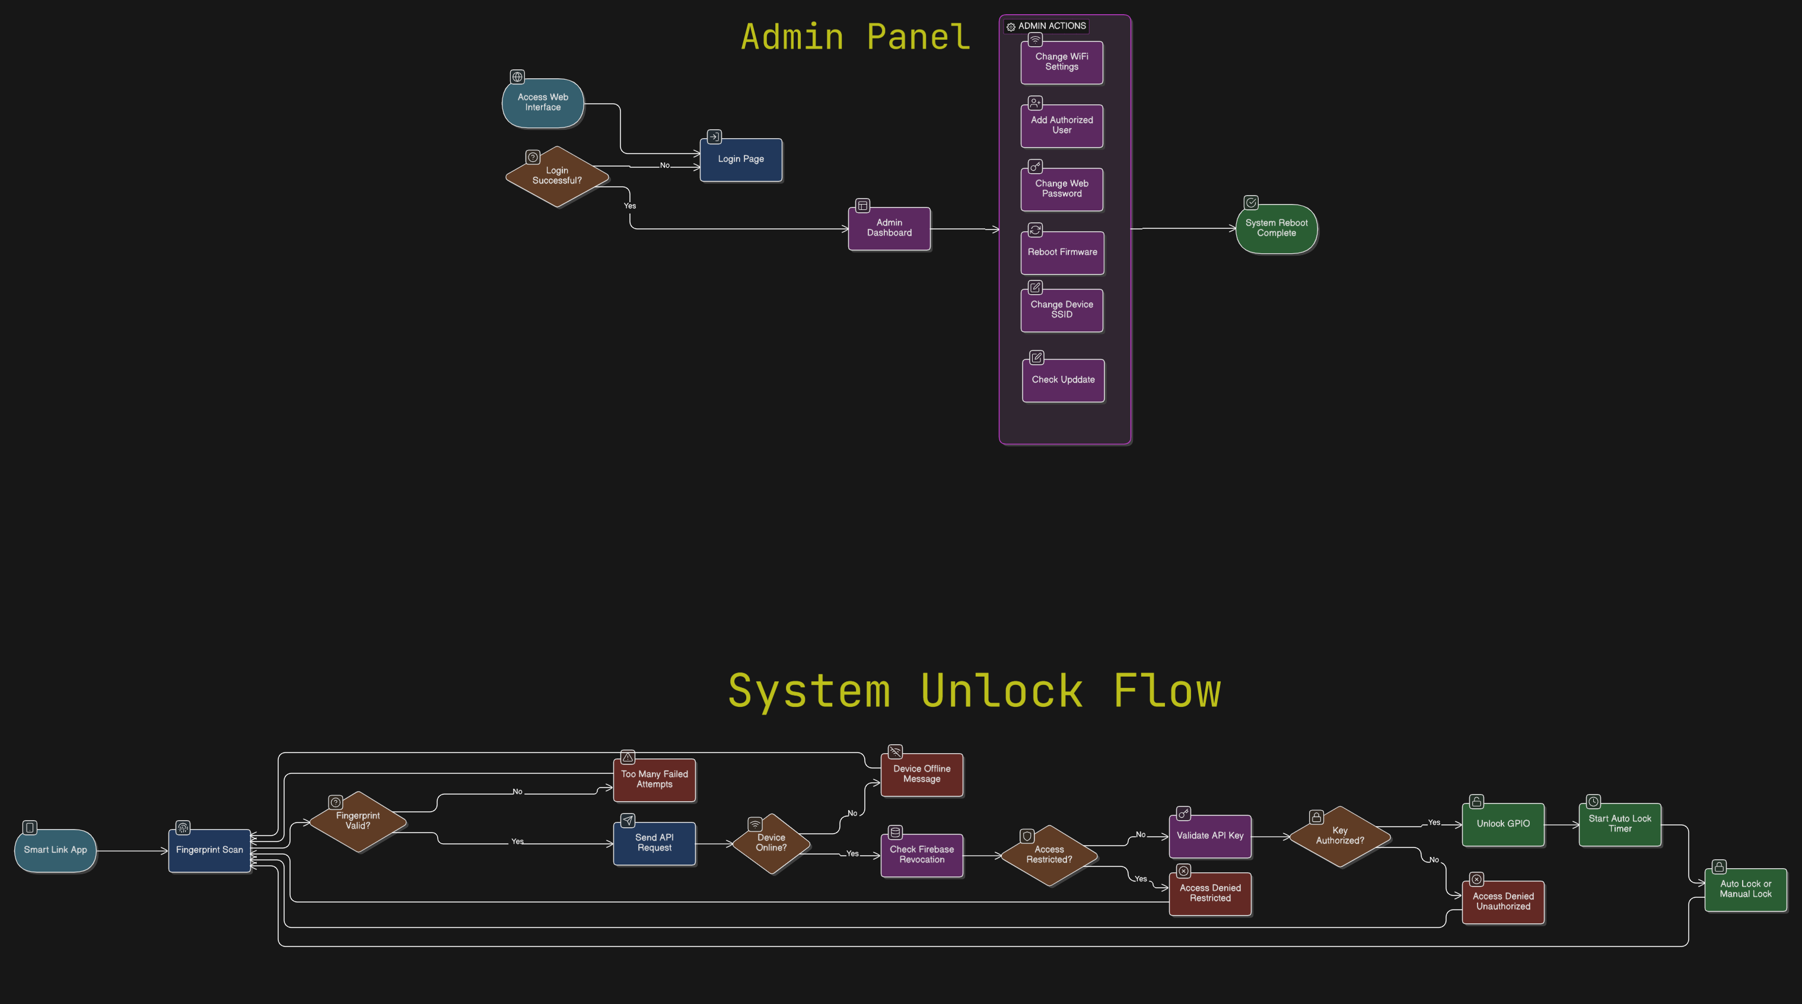The height and width of the screenshot is (1004, 1802).
Task: Click the lock icon on Auto Lock or Manual Lock
Action: click(1720, 867)
